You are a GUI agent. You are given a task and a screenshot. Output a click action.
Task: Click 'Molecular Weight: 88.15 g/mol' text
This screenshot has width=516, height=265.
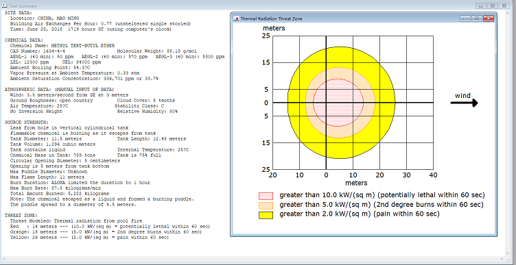(157, 51)
